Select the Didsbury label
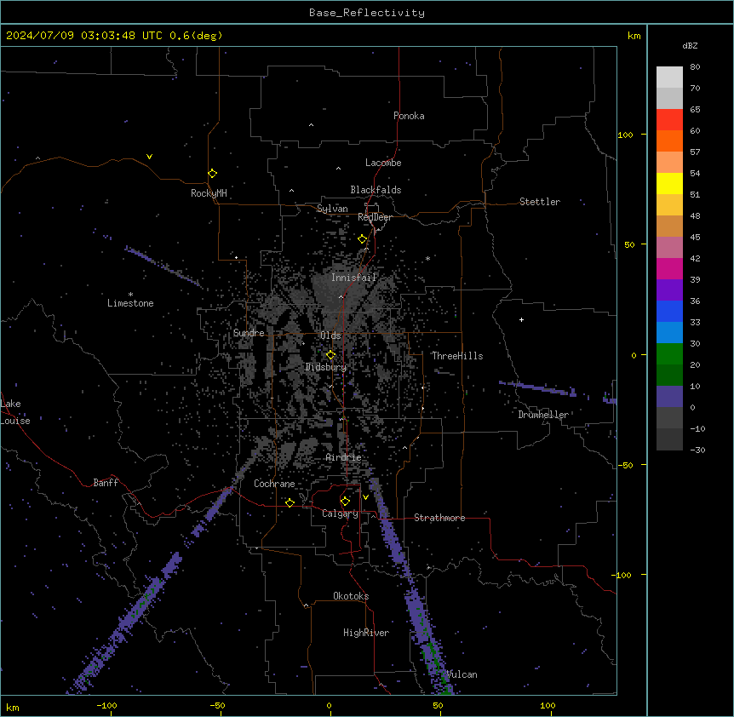 point(326,367)
